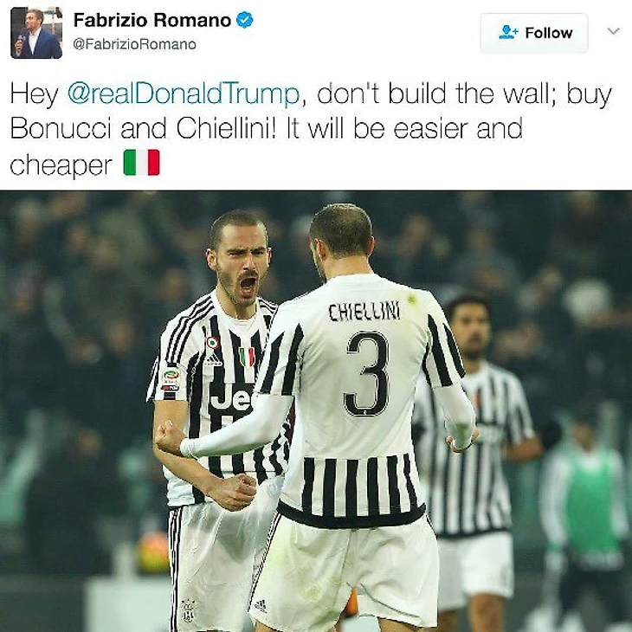Click the Follow button label text
632x632 pixels.
click(549, 33)
